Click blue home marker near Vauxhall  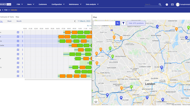(x=147, y=97)
